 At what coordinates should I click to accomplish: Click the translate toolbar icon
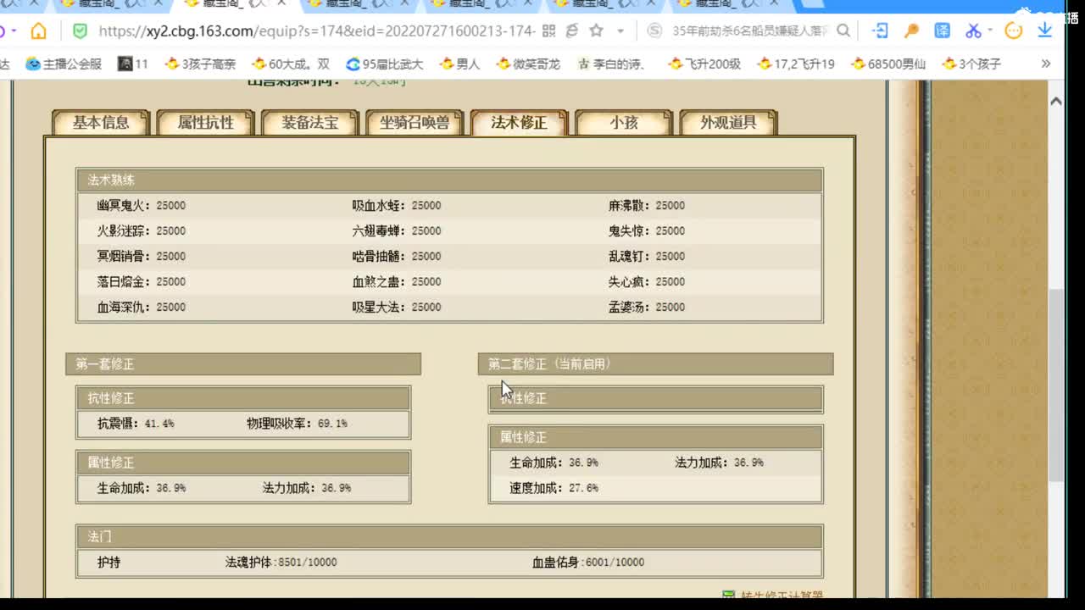point(943,31)
